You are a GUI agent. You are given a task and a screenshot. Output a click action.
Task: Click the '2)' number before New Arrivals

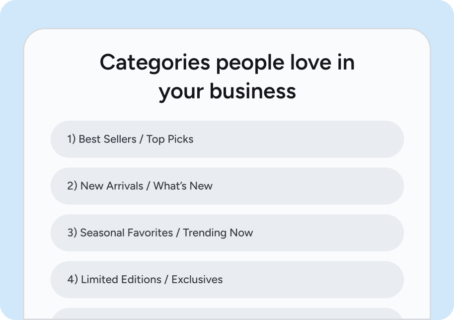72,186
